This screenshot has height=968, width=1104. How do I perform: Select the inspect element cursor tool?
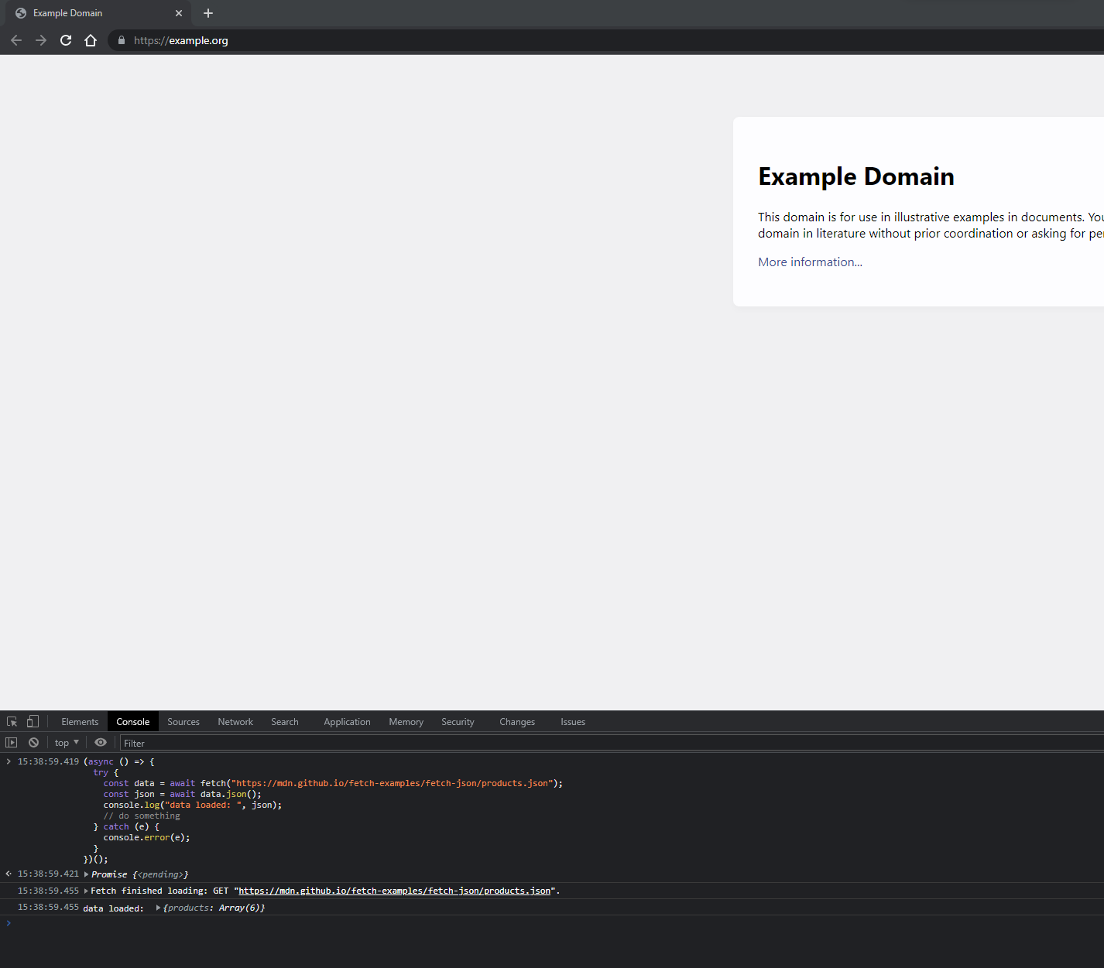point(12,720)
